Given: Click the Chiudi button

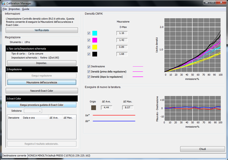Looking at the screenshot, I should pos(202,149).
